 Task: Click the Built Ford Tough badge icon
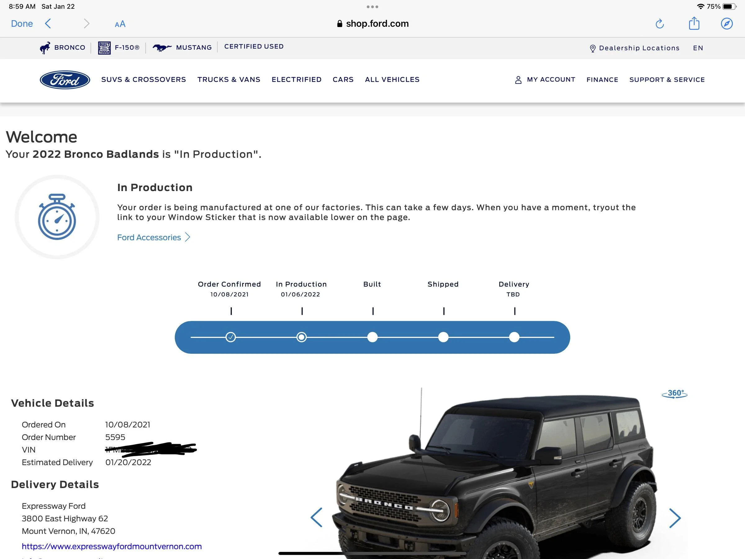tap(104, 48)
